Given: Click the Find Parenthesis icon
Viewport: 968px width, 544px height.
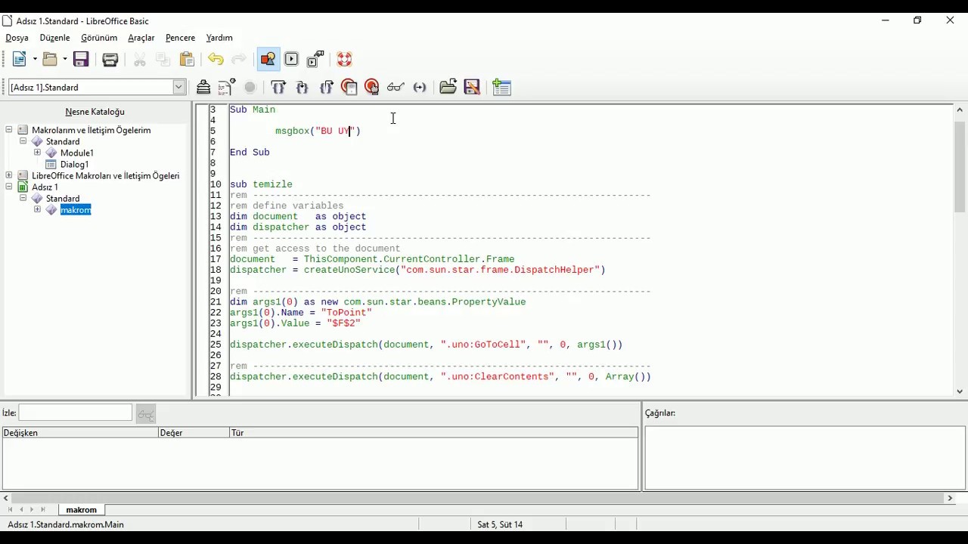Looking at the screenshot, I should click(420, 87).
